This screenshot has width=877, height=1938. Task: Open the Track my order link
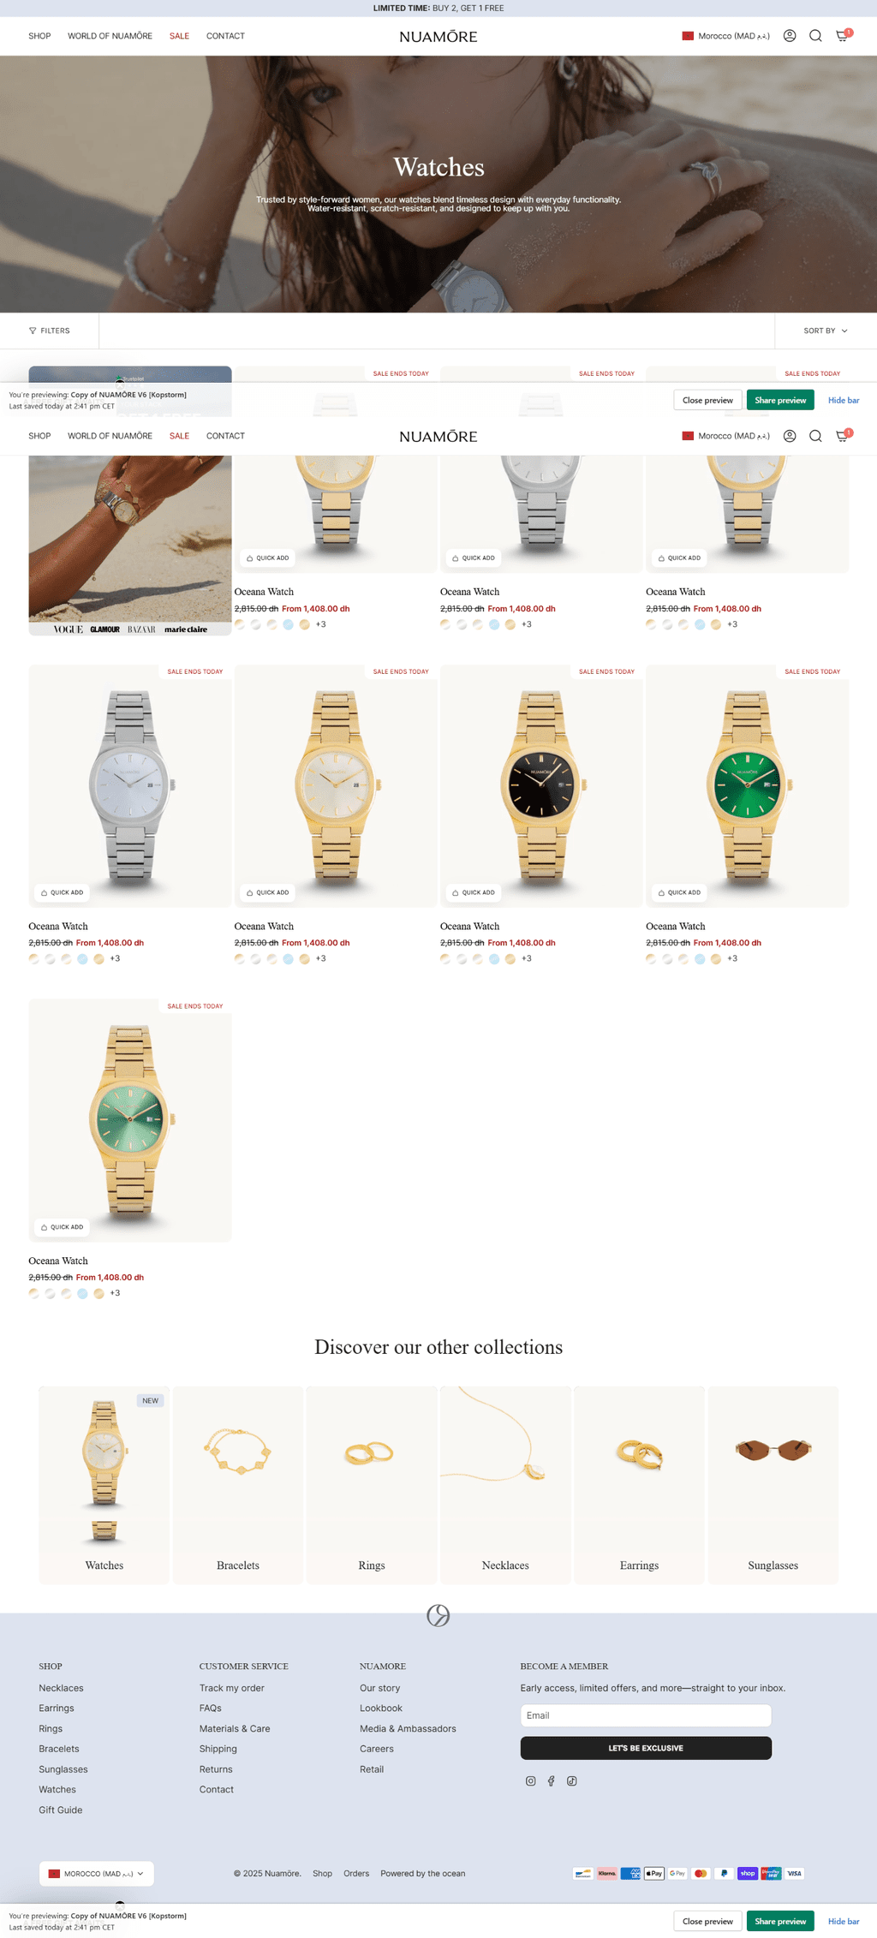232,1688
